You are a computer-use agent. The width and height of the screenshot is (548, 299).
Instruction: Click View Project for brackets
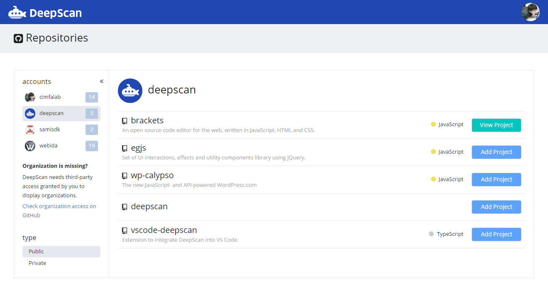pos(496,125)
